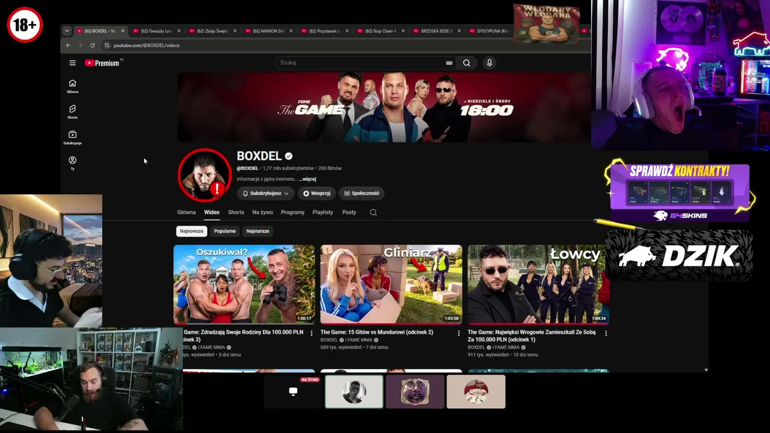The image size is (770, 433).
Task: Open the options menu for '15 Gitów vs Mundurowi' video
Action: coord(458,333)
